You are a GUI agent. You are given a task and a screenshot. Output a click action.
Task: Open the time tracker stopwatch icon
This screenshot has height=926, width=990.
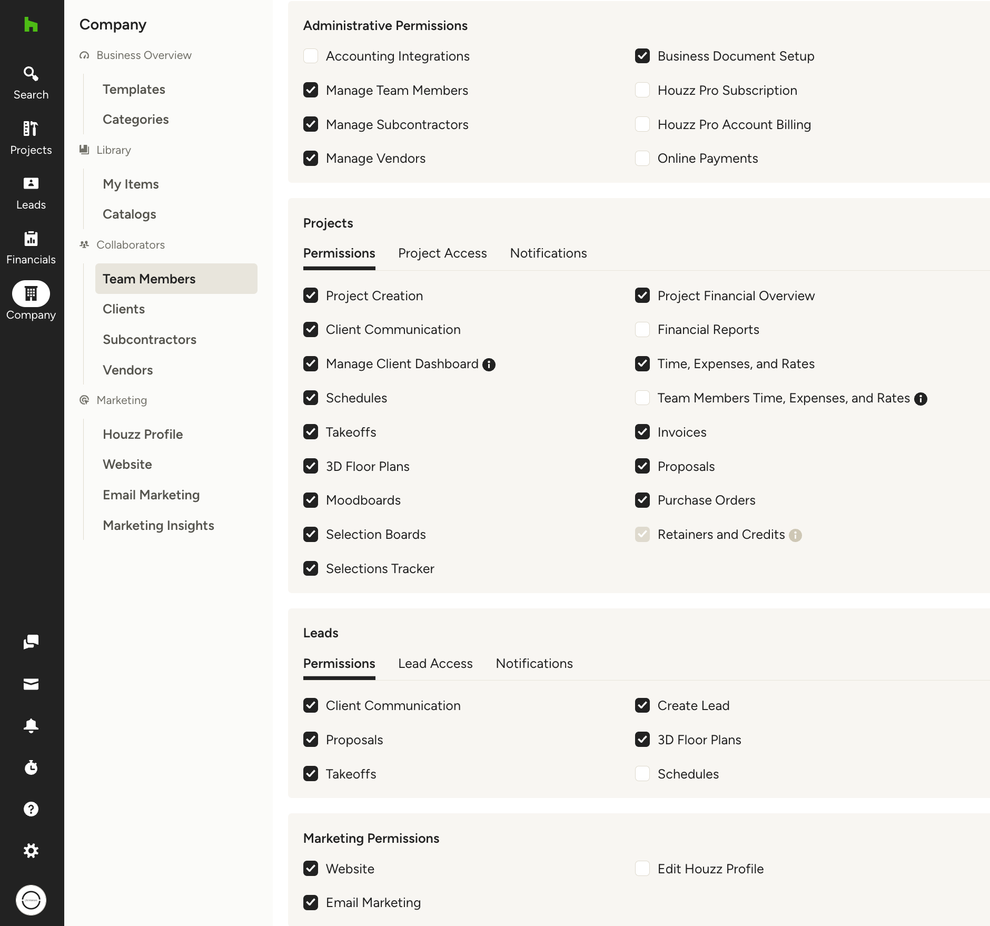pos(31,767)
